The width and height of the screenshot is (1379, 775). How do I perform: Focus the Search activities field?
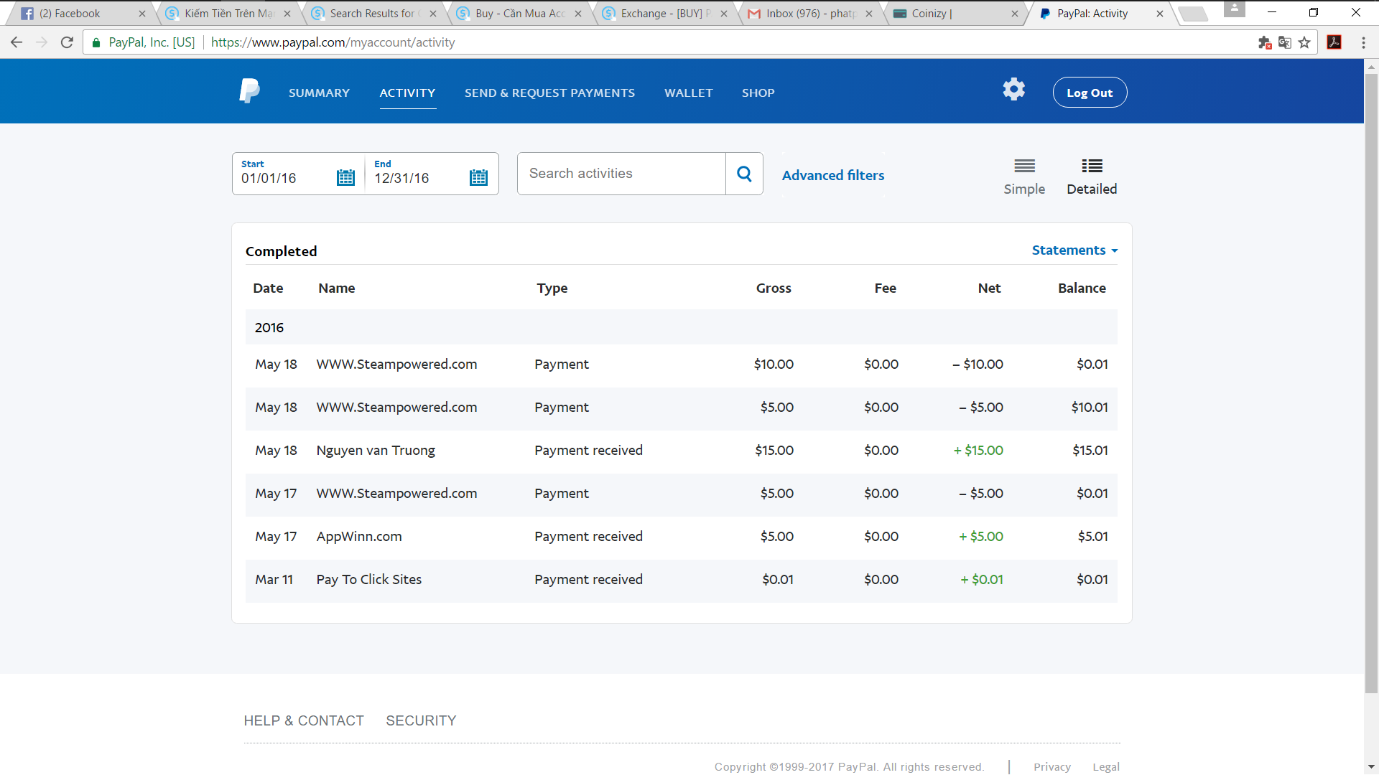coord(621,174)
